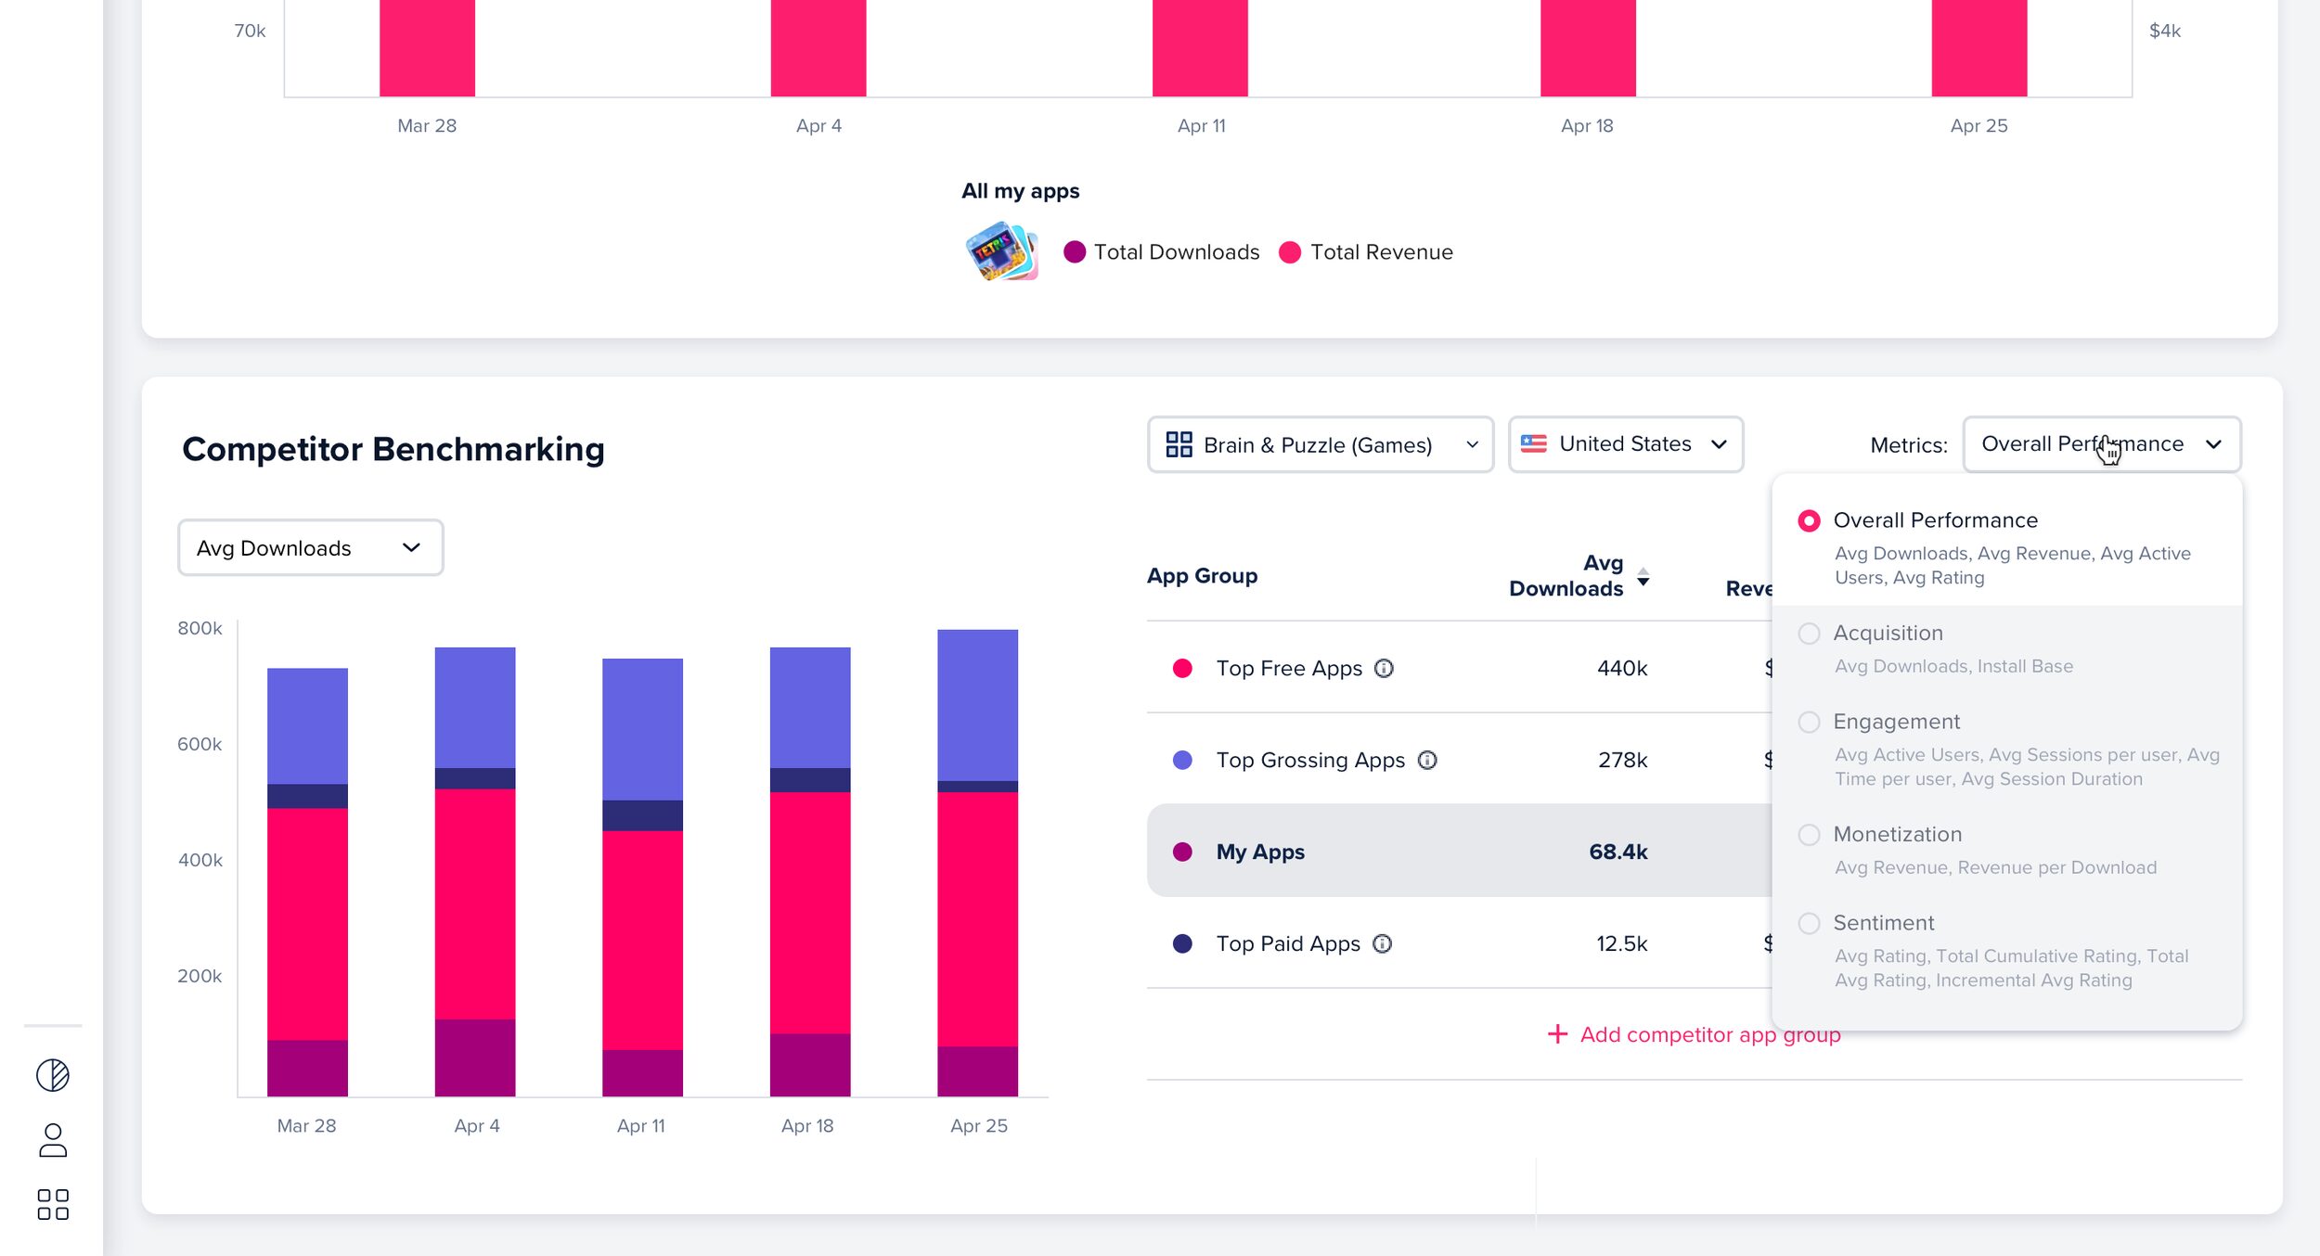Toggle the Total Revenue legend swatch
Viewport: 2320px width, 1256px height.
pos(1290,252)
